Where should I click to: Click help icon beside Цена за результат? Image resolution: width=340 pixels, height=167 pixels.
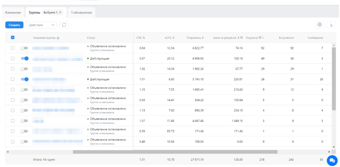coord(241,38)
